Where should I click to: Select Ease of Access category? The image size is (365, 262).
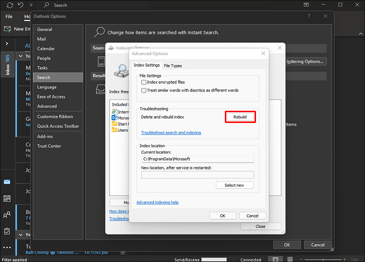point(58,97)
